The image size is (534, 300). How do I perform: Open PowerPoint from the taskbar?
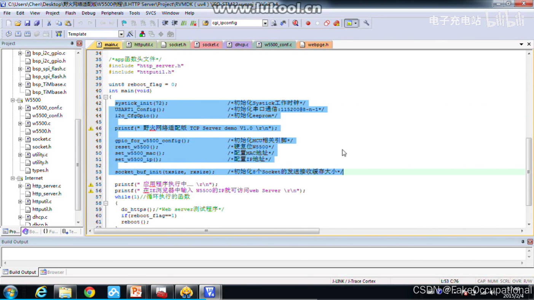point(137,292)
